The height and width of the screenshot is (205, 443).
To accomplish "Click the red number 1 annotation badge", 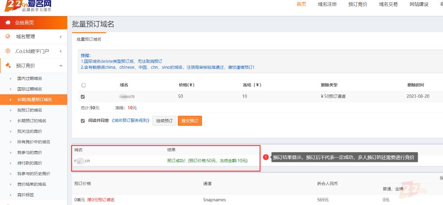I will point(266,158).
